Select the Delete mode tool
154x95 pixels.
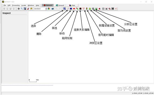coord(68,9)
